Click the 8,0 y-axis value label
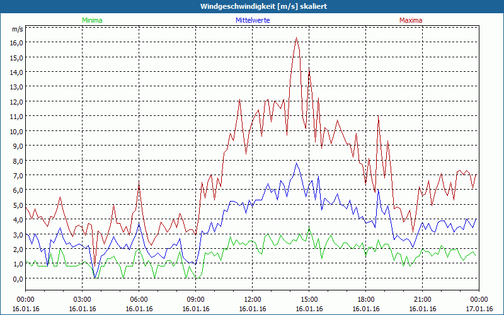The width and height of the screenshot is (504, 315). 16,161
